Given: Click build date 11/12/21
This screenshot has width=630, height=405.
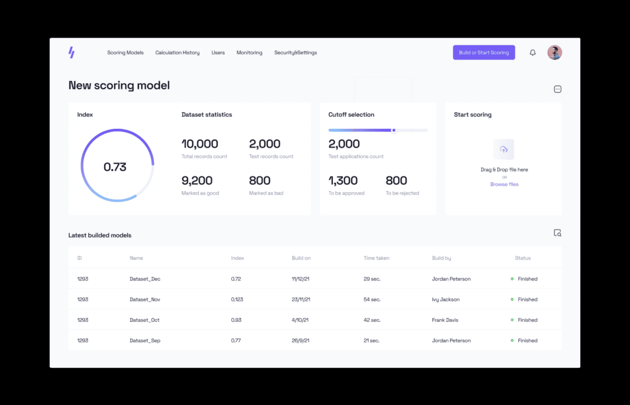Looking at the screenshot, I should pos(300,279).
